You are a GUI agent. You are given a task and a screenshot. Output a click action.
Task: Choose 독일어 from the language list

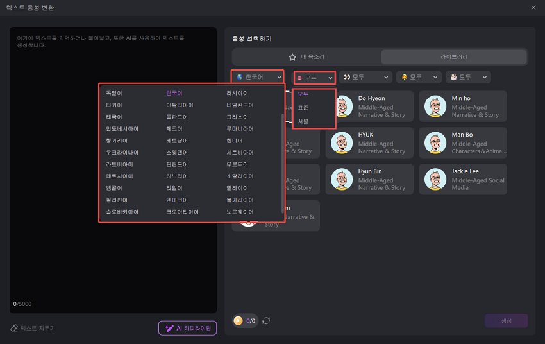[114, 93]
